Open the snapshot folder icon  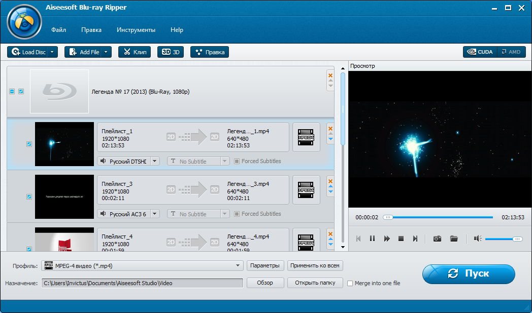[454, 239]
